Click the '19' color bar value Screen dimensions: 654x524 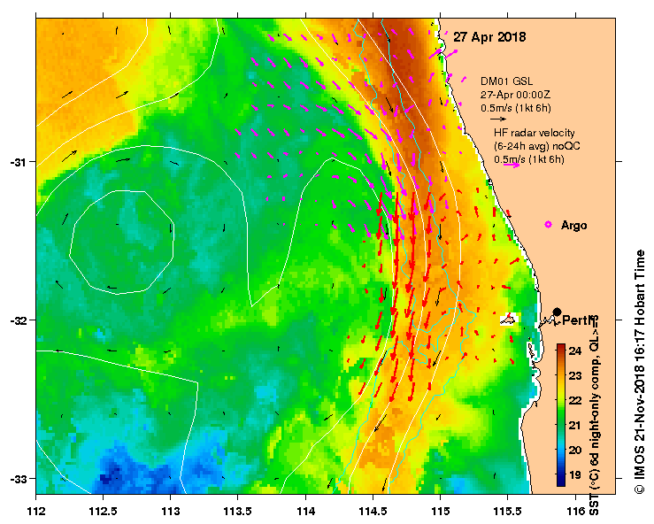(575, 474)
